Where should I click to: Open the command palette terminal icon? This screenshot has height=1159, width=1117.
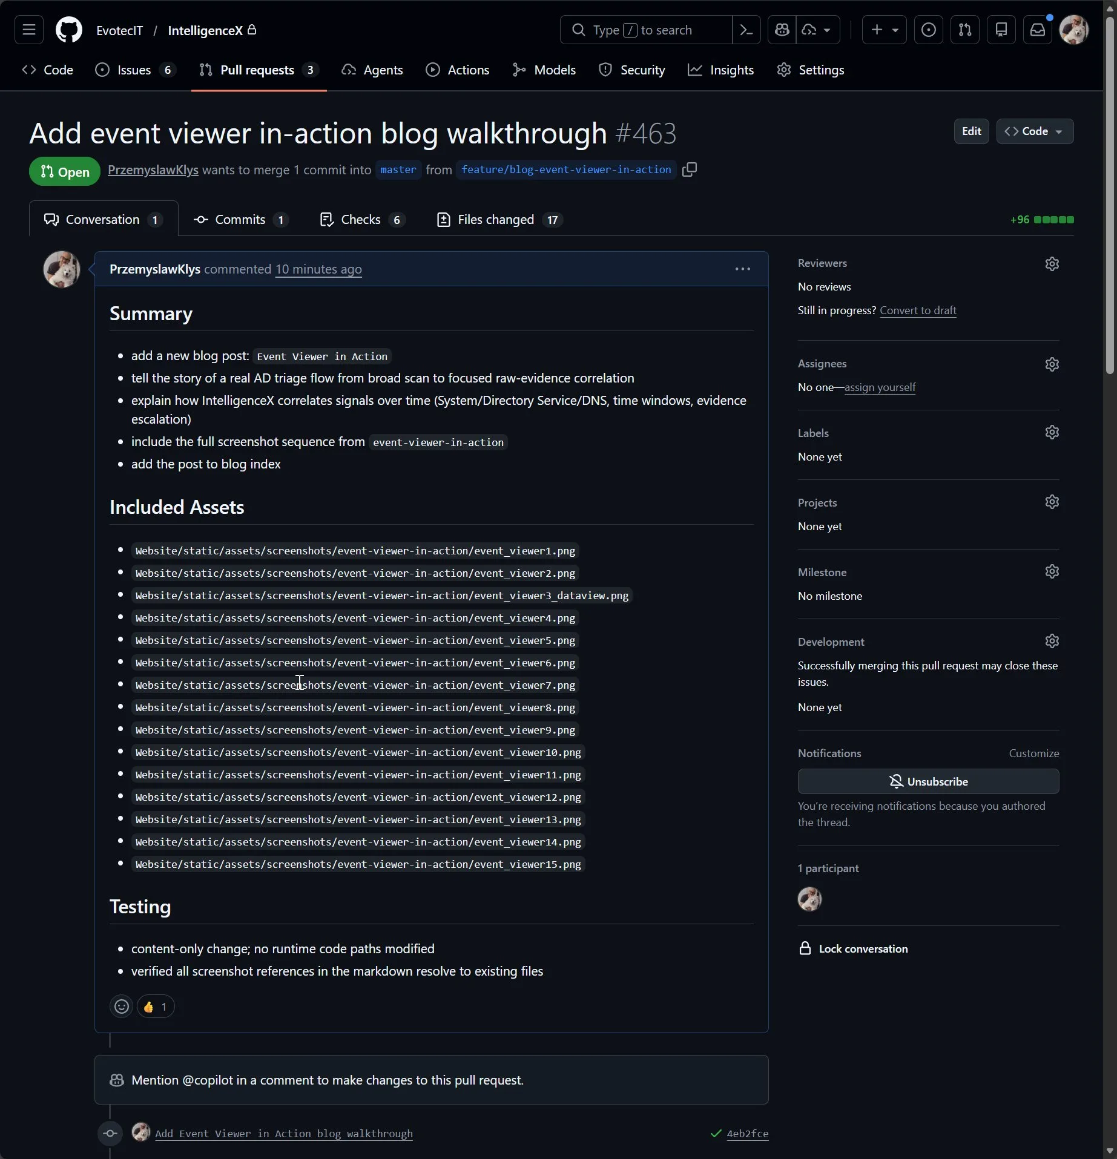(746, 30)
